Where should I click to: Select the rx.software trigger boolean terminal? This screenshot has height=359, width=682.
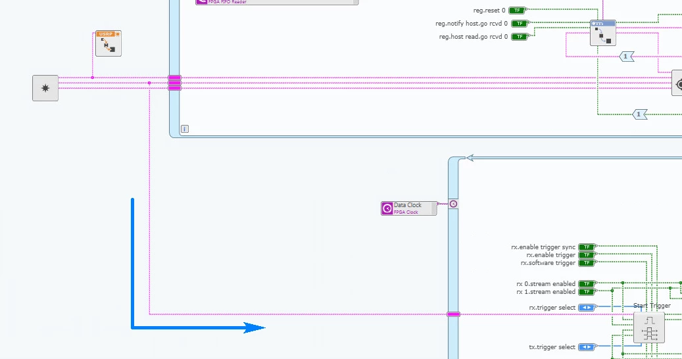[x=587, y=263]
